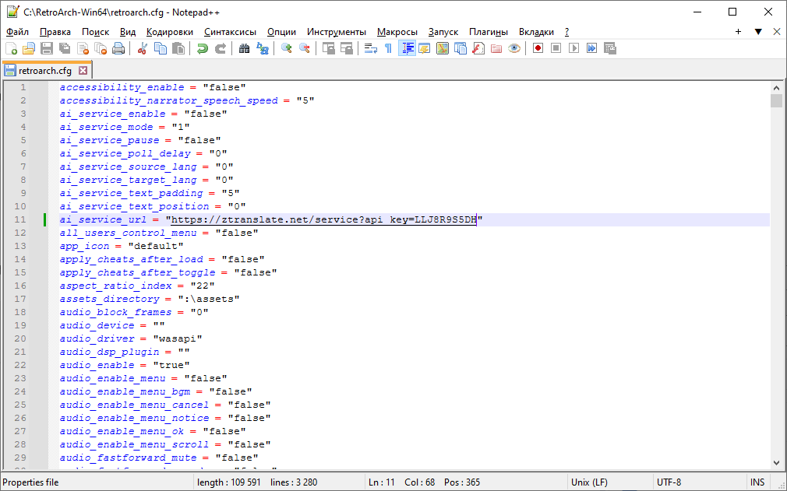The image size is (787, 491).
Task: Open Find with binoculars icon
Action: 245,48
